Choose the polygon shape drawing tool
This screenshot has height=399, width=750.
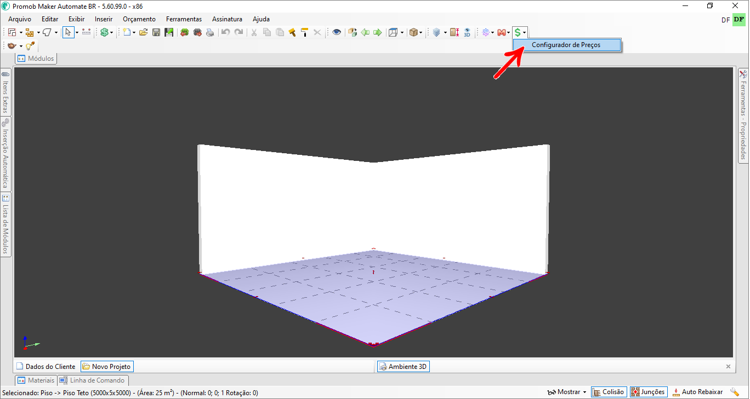(47, 32)
